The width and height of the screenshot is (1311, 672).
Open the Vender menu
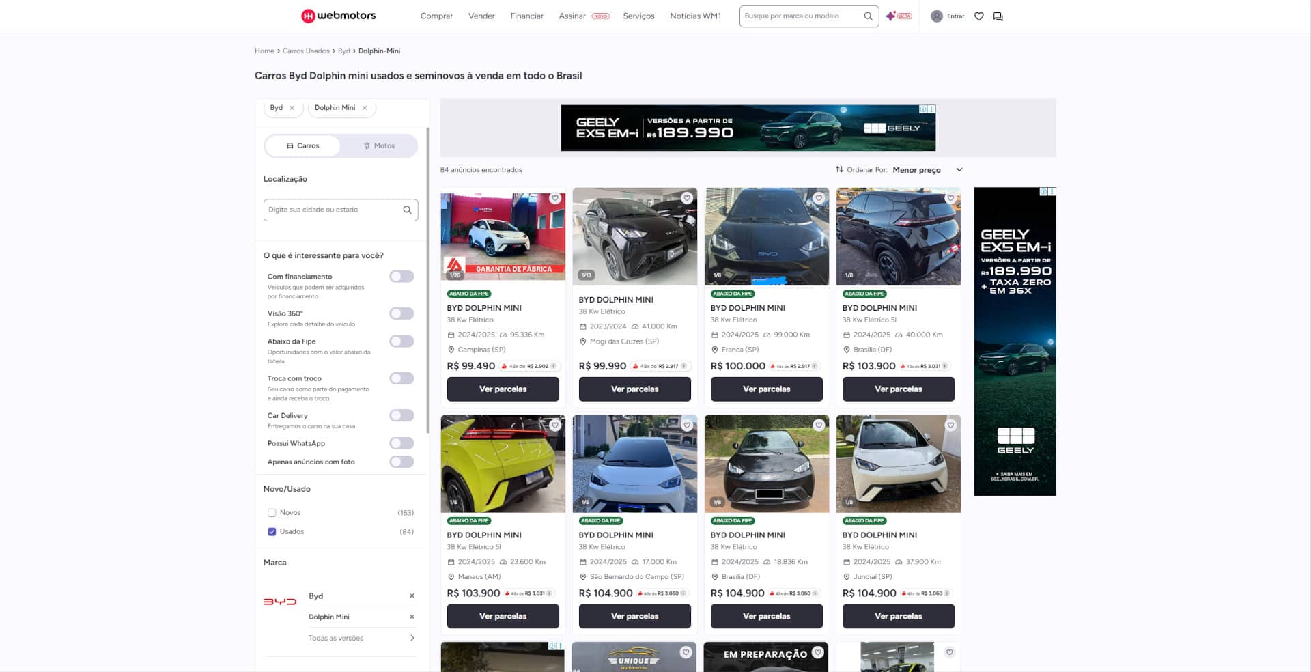481,16
